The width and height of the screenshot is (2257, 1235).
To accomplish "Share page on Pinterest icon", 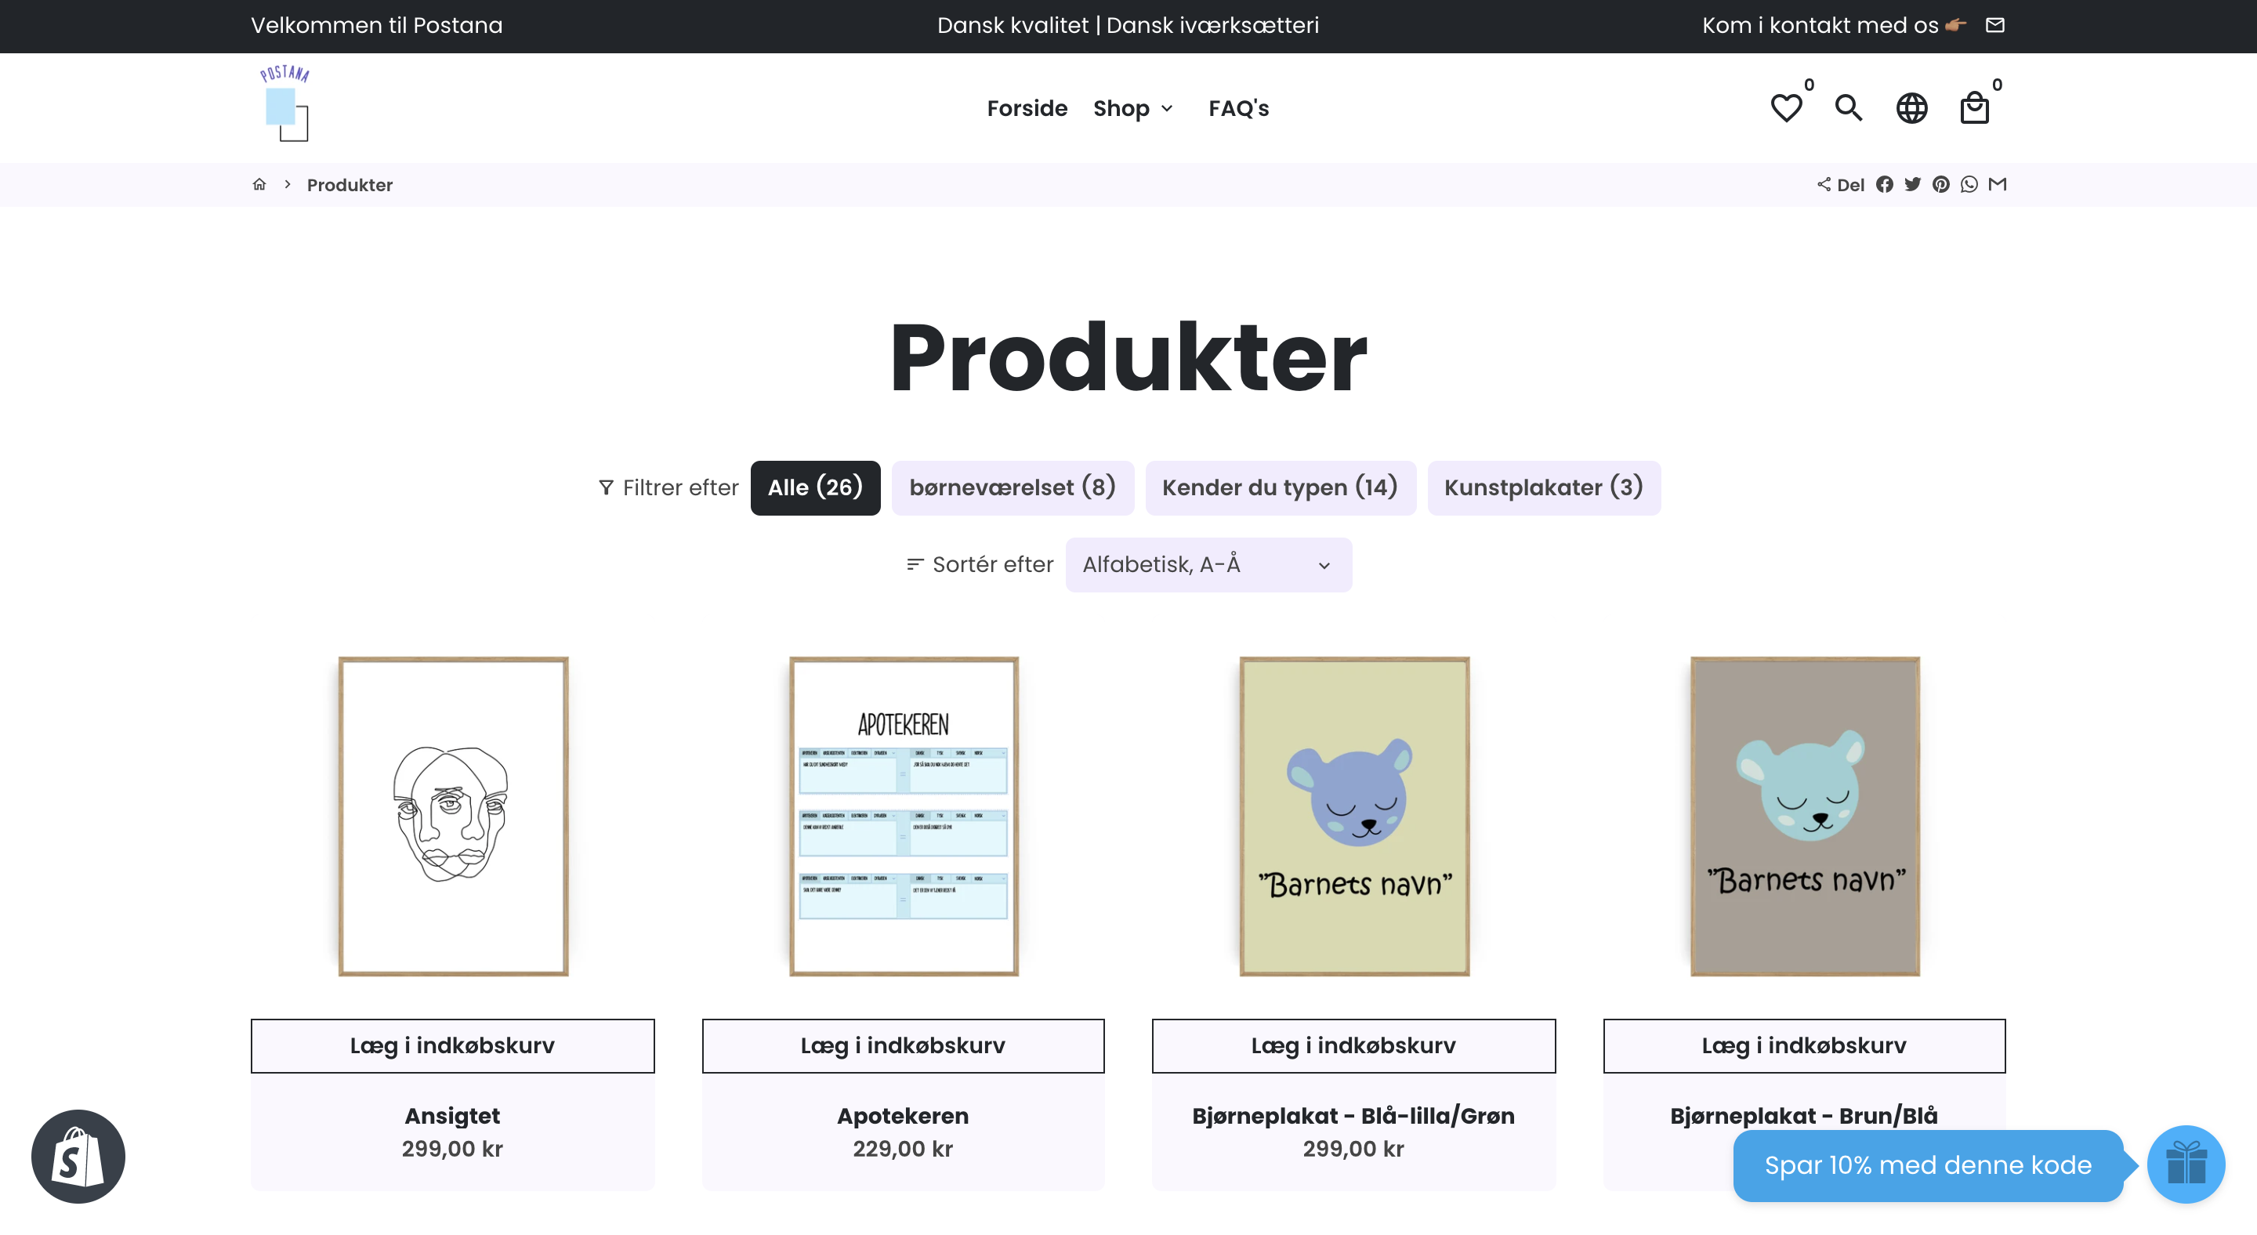I will click(x=1940, y=185).
